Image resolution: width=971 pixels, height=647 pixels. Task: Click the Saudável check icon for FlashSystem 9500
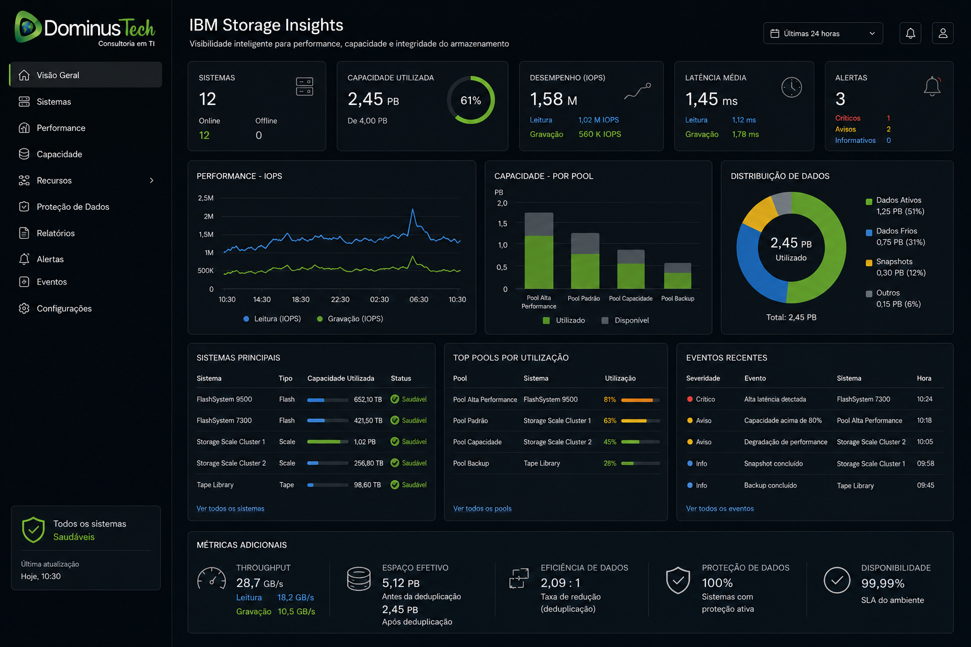[x=395, y=399]
